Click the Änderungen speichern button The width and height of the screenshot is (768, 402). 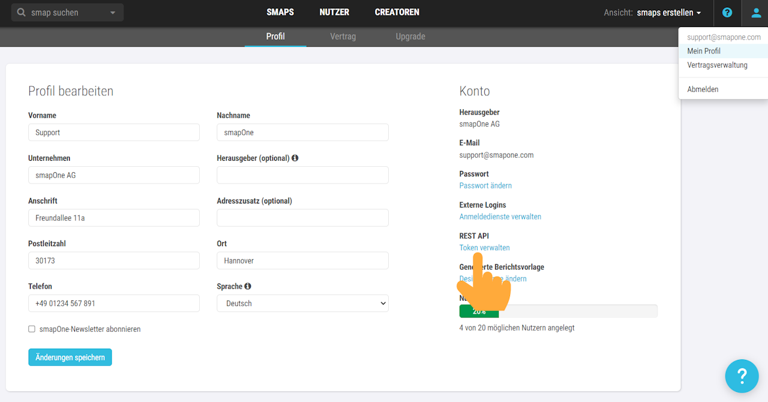pyautogui.click(x=70, y=358)
